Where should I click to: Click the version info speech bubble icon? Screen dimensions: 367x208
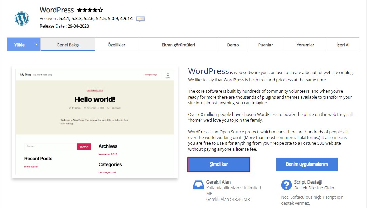[140, 19]
